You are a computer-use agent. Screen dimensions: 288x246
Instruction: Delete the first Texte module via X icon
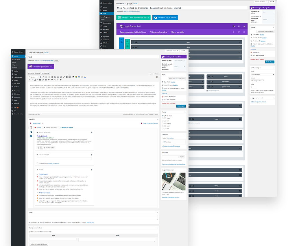point(240,42)
